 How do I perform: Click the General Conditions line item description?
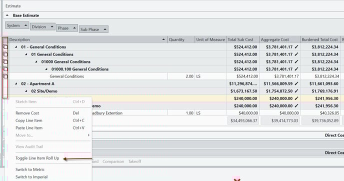click(66, 76)
